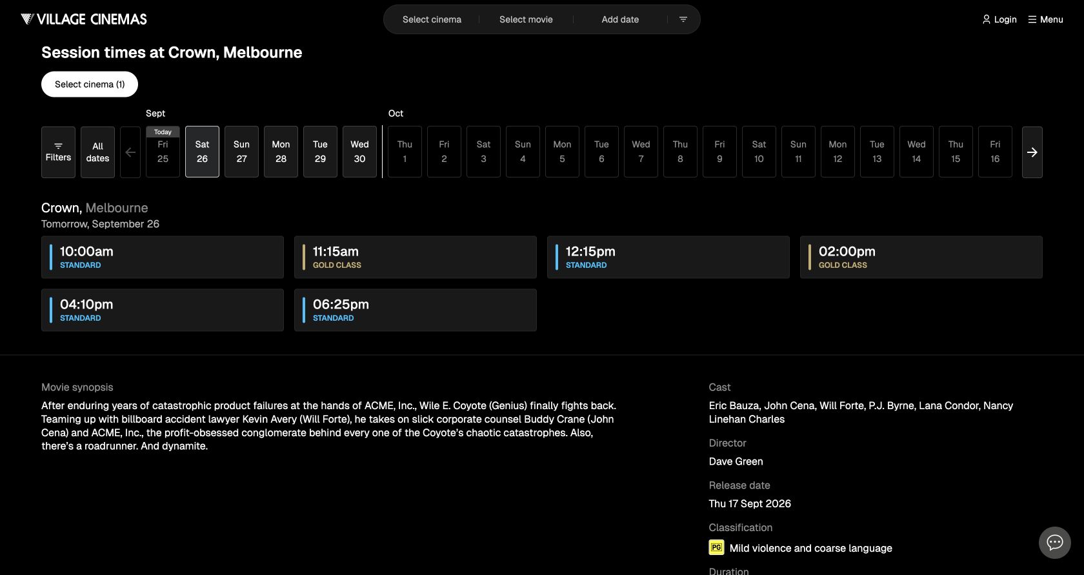
Task: Pick Mon 28 date tile
Action: (281, 152)
